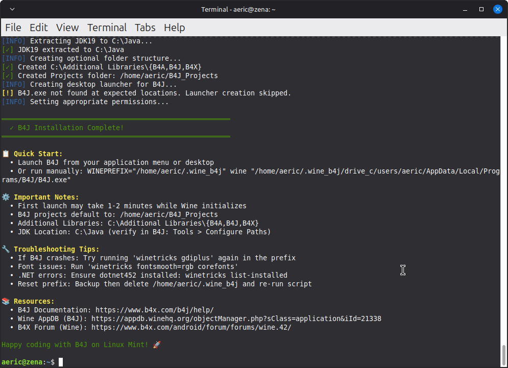508x368 pixels.
Task: Click the Wine AppDB winehq URL
Action: [x=236, y=319]
